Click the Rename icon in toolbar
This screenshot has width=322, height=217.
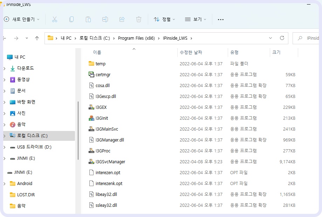(105, 19)
